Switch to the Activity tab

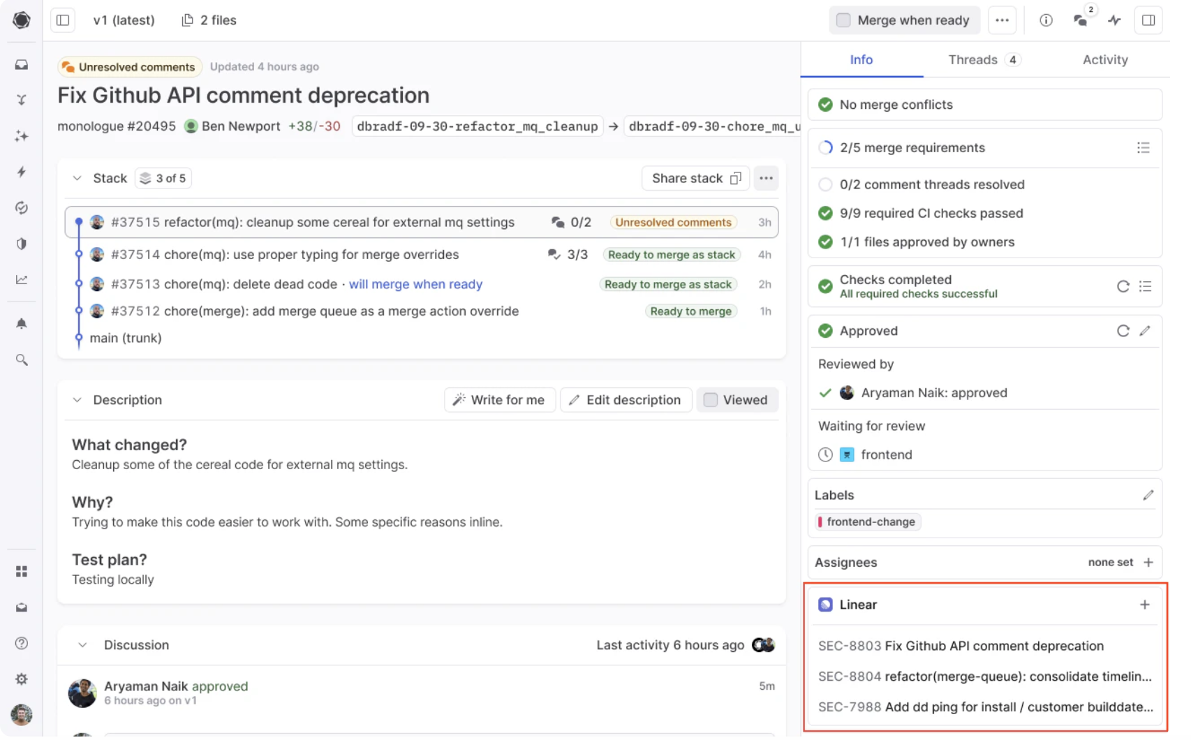click(1104, 60)
